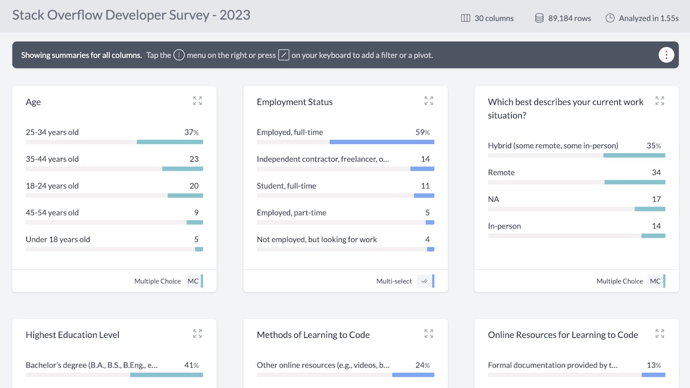Open the three-dot options menu button
This screenshot has height=388, width=690.
[666, 55]
